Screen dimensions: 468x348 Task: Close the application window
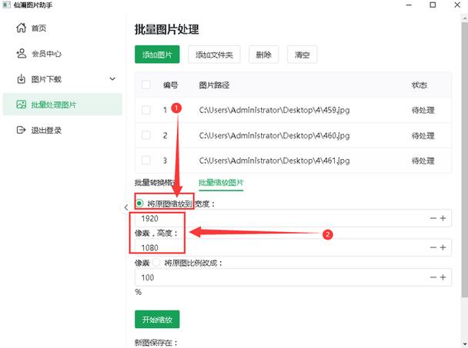[x=457, y=5]
